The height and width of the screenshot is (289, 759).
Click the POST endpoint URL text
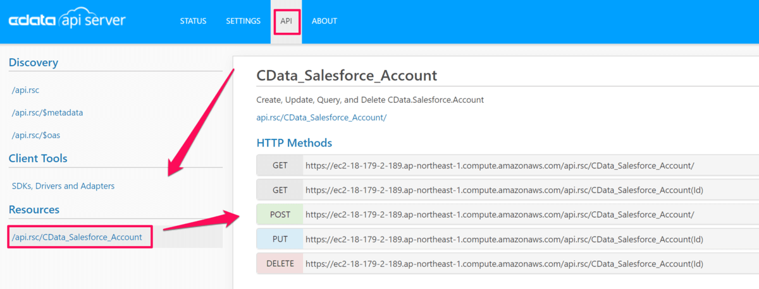[500, 215]
